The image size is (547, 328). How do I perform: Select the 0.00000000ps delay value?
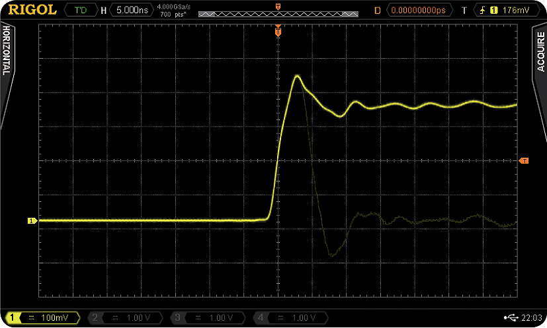coord(420,11)
